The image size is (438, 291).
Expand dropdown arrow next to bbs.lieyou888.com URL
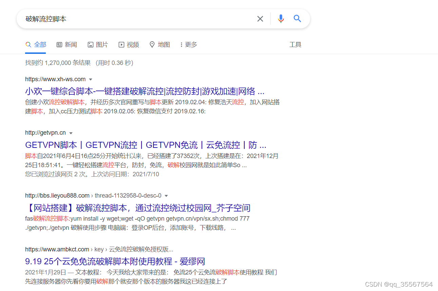coord(166,196)
